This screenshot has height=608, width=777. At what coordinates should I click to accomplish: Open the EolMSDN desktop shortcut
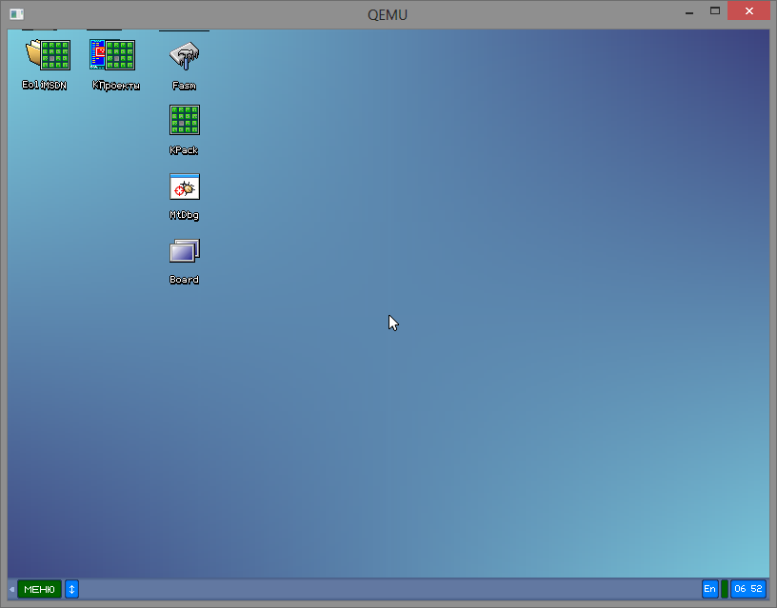point(48,55)
